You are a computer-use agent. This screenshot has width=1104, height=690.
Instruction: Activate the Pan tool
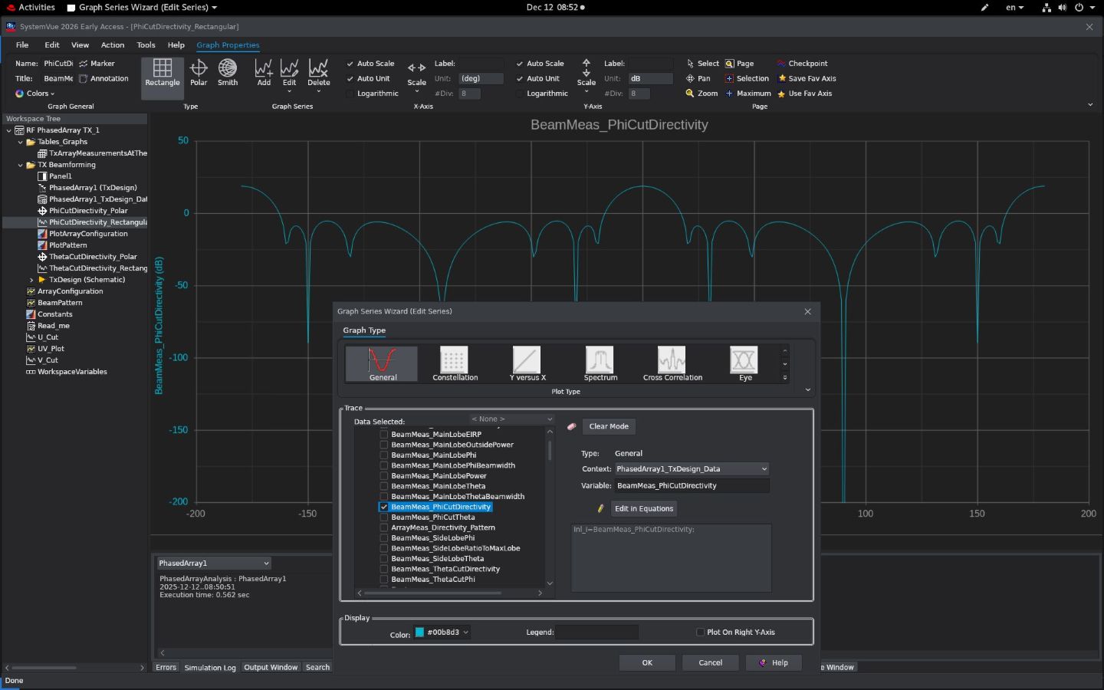point(698,78)
